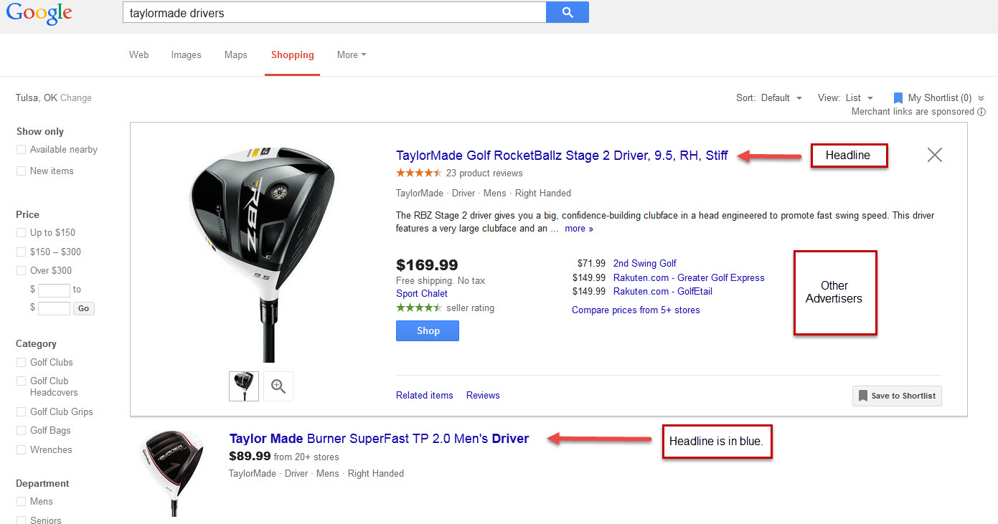The height and width of the screenshot is (524, 998).
Task: Enable the Available nearby filter
Action: coord(20,149)
